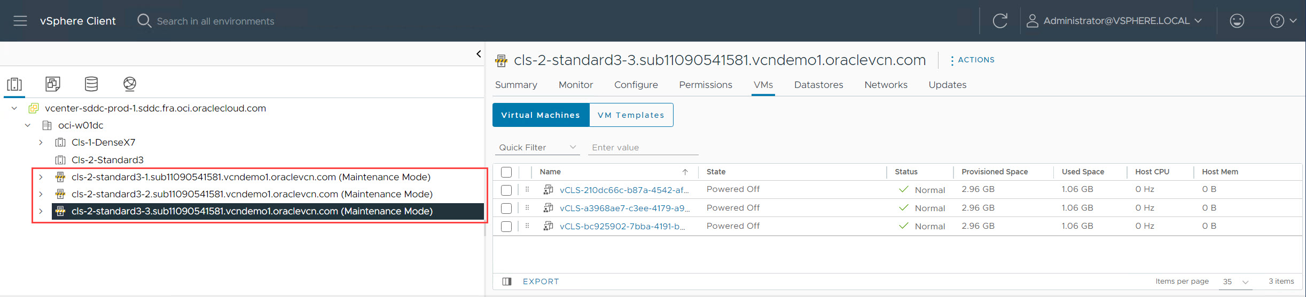This screenshot has height=297, width=1306.
Task: Open the smiley feedback icon
Action: point(1237,21)
